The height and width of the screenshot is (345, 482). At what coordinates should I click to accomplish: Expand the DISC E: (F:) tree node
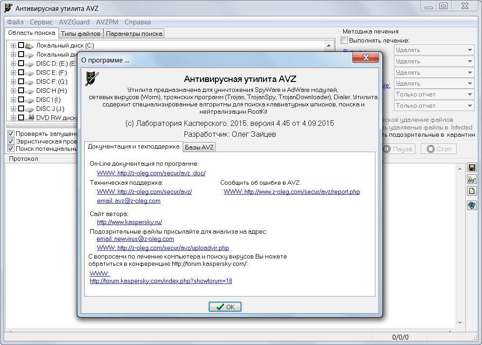[x=13, y=73]
